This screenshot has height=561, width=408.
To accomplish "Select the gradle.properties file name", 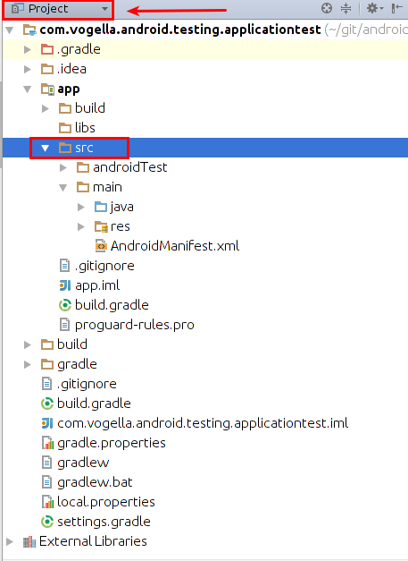I will [112, 443].
